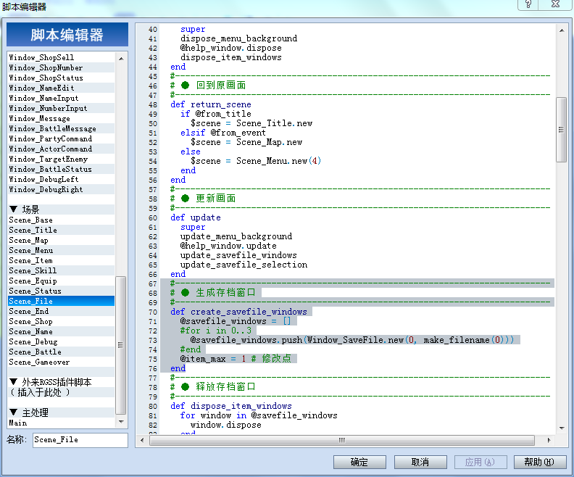Click code line 'def create_savefile_windows'
574x477 pixels.
click(238, 312)
